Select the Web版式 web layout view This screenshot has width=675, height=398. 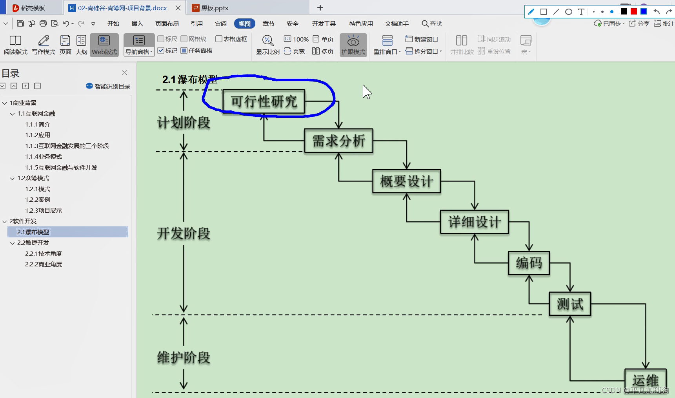[x=104, y=45]
